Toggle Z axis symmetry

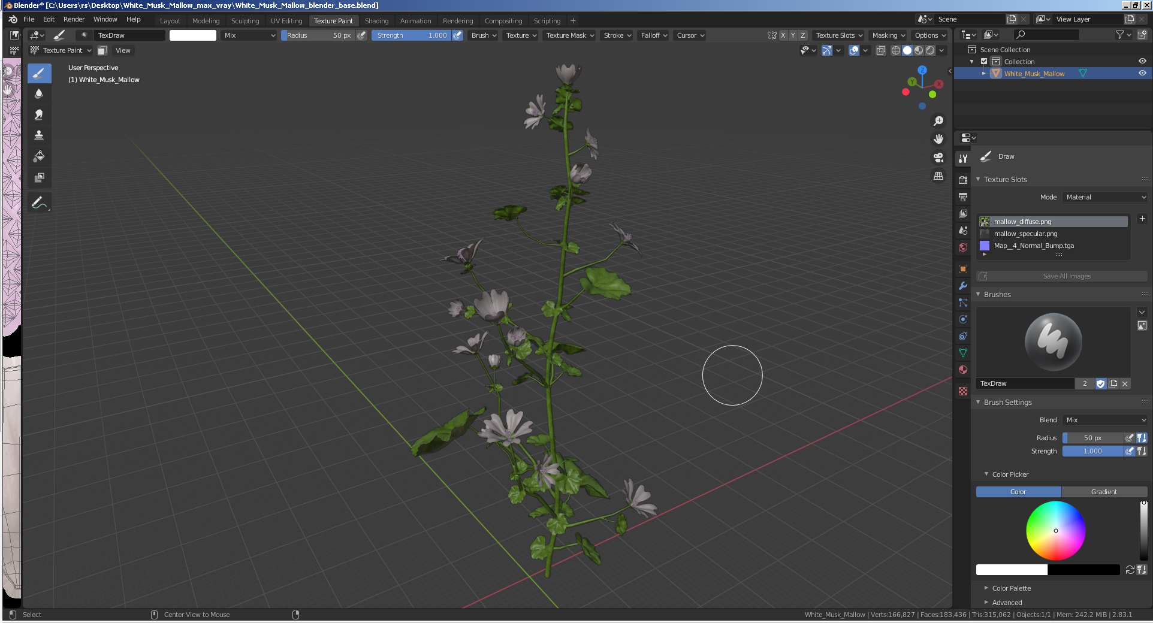coord(803,35)
